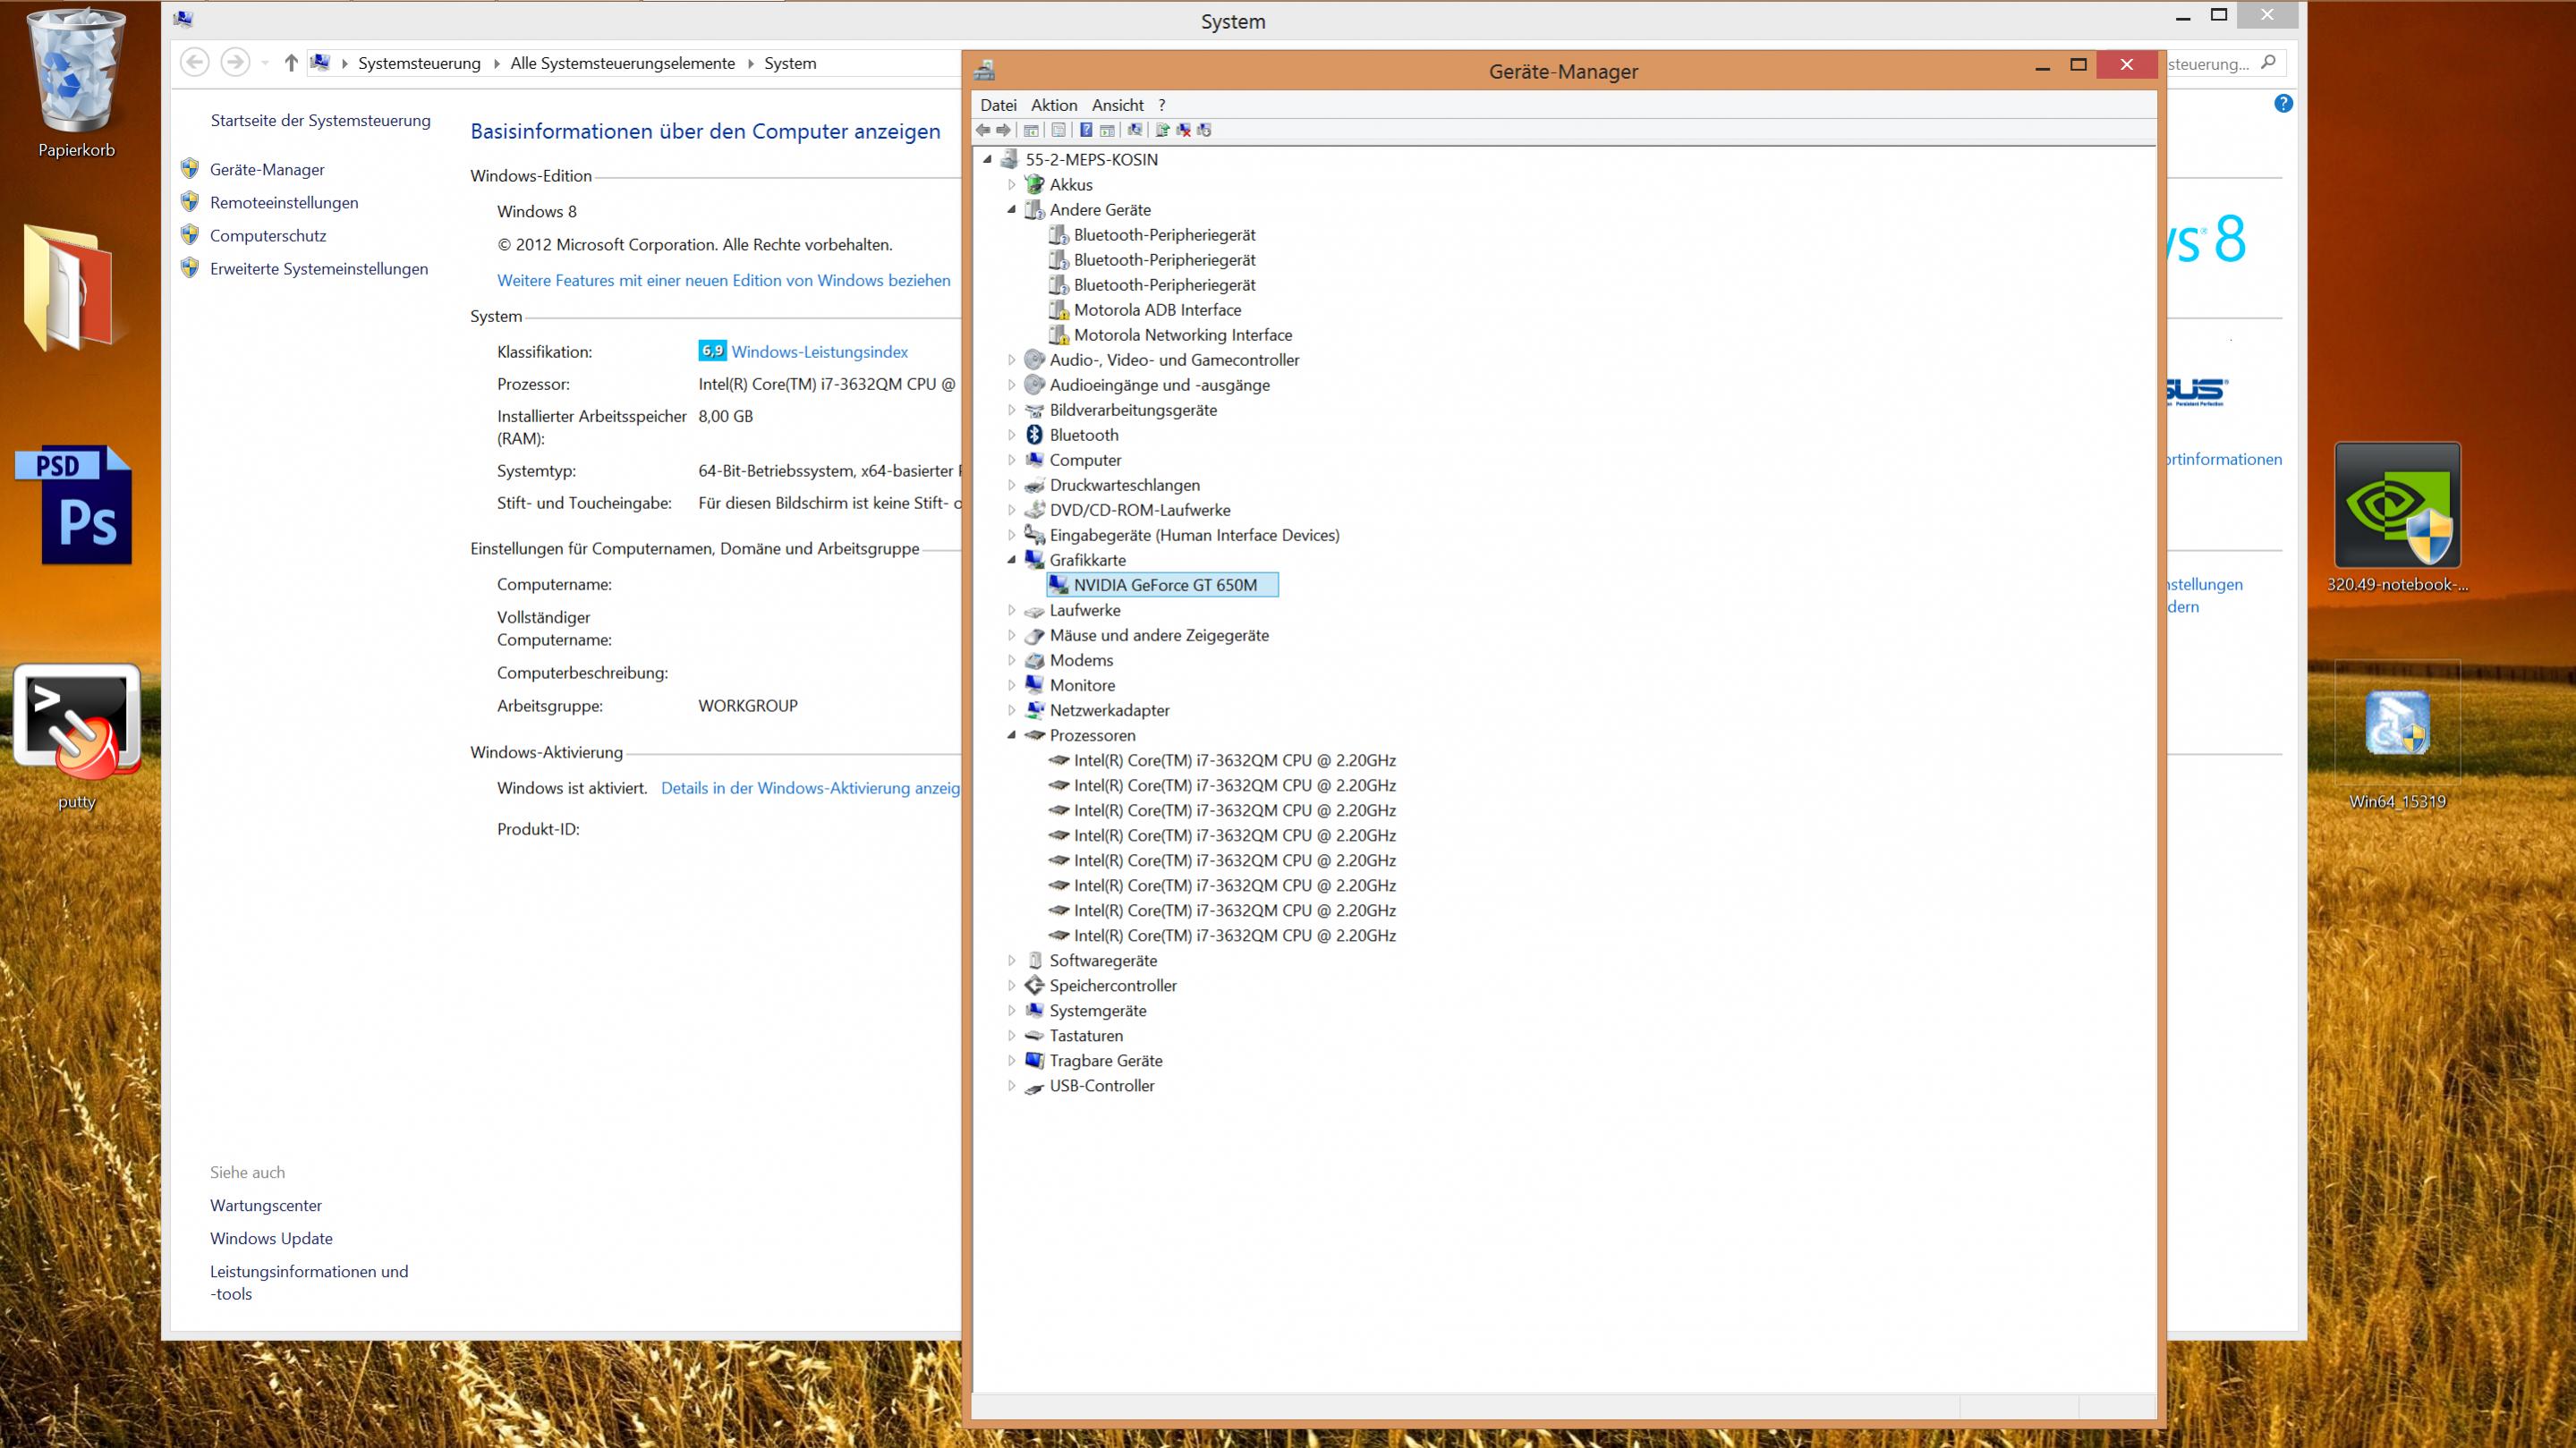Image resolution: width=2576 pixels, height=1448 pixels.
Task: Expand the USB-Controller node
Action: 1012,1085
